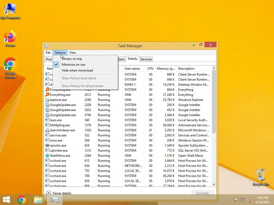Close the Options menu by clicking Options
This screenshot has width=274, height=205.
60,53
